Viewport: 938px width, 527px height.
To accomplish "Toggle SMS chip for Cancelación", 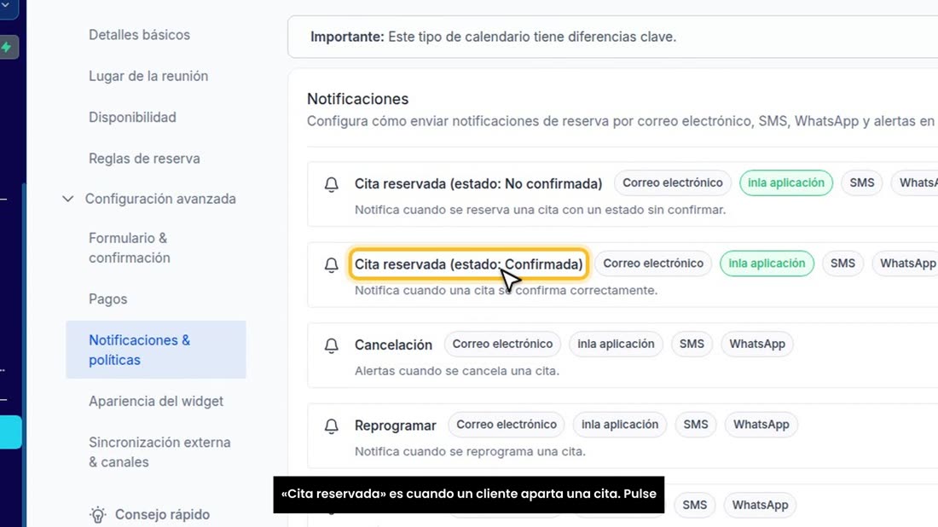I will tap(692, 344).
